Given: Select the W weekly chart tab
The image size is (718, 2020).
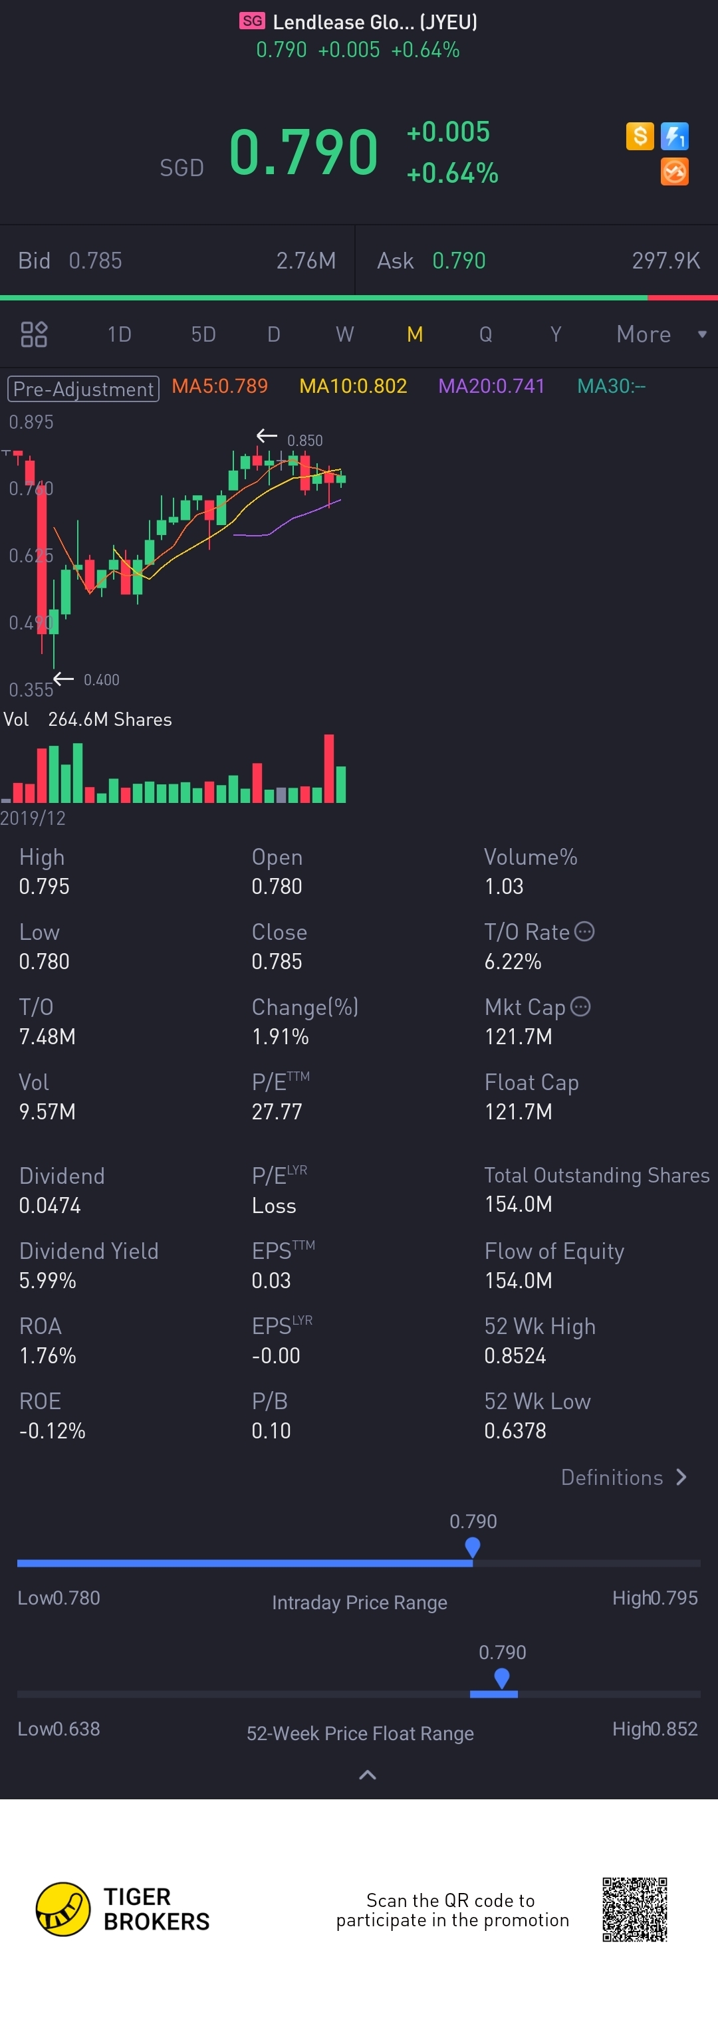Looking at the screenshot, I should point(344,335).
